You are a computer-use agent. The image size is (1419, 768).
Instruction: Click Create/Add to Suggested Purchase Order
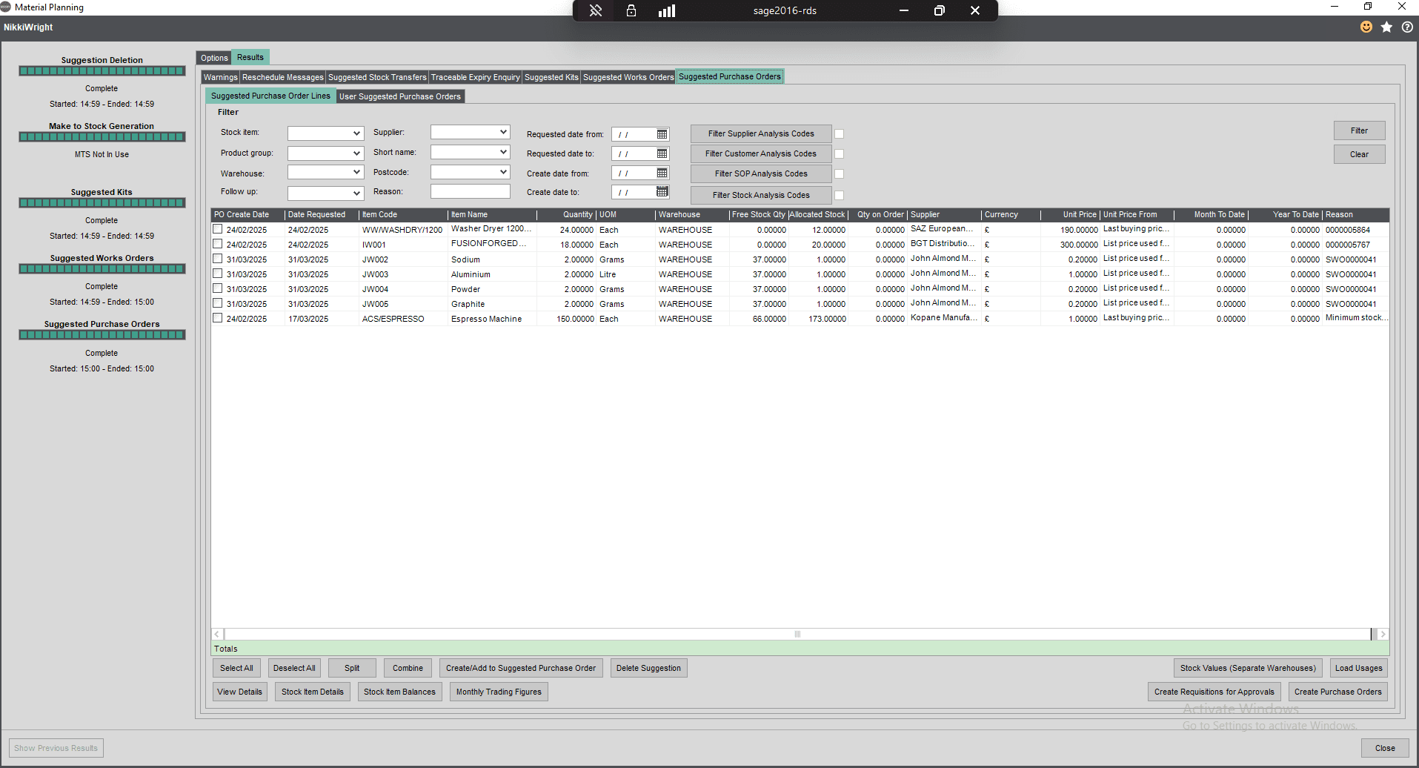click(x=521, y=668)
